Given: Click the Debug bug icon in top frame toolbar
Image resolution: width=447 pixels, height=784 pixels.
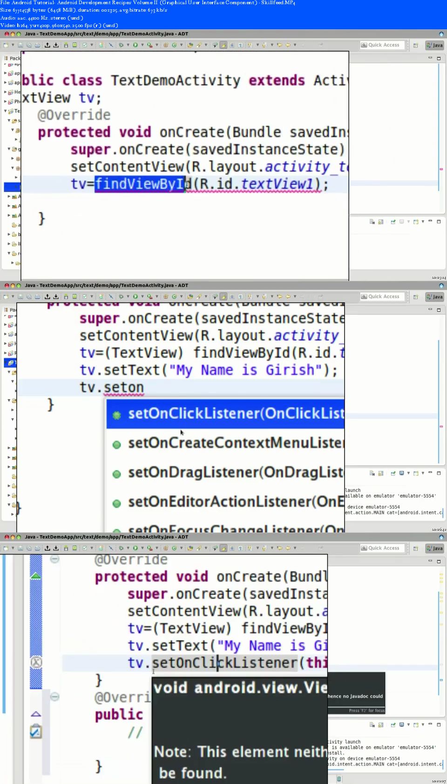Looking at the screenshot, I should tap(121, 45).
